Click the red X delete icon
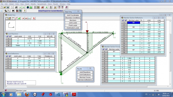 click(x=34, y=18)
